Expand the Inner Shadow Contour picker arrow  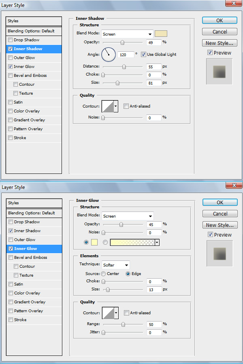click(116, 106)
